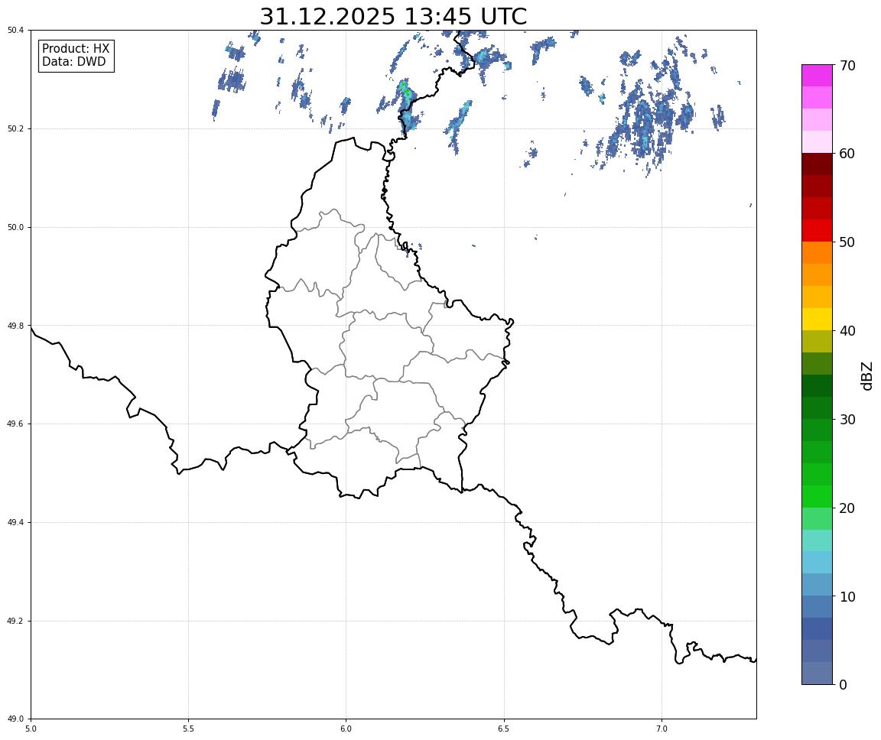Viewport: 881px width, 740px height.
Task: Click the latitude axis label 50.4
Action: pos(15,31)
